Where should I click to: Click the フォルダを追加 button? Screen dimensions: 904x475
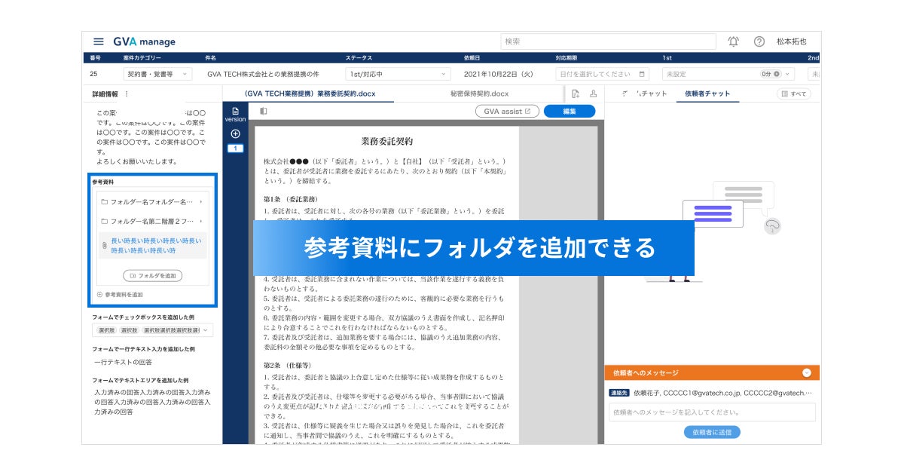[152, 276]
